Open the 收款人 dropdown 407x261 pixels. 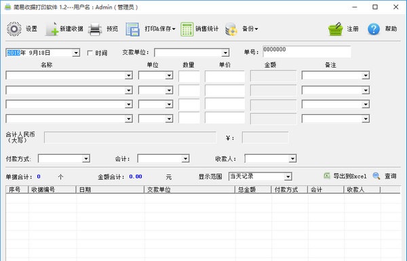tap(292, 159)
